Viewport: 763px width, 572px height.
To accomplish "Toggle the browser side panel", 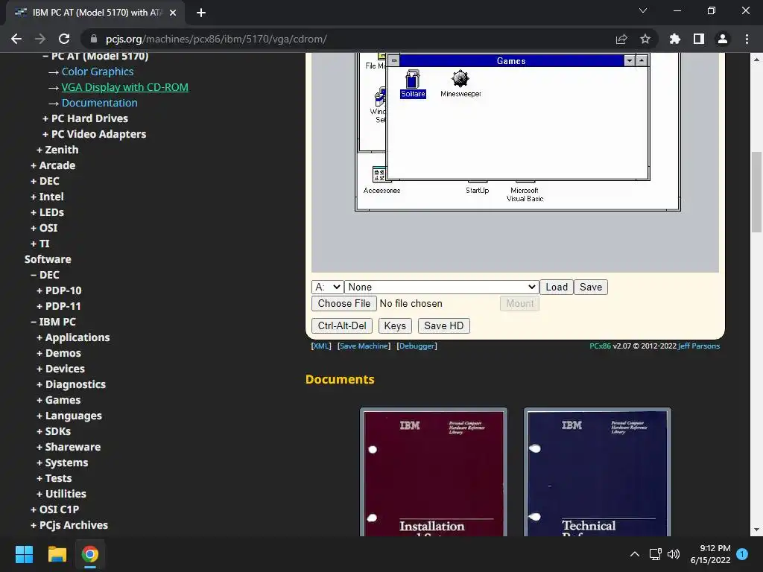I will click(699, 39).
